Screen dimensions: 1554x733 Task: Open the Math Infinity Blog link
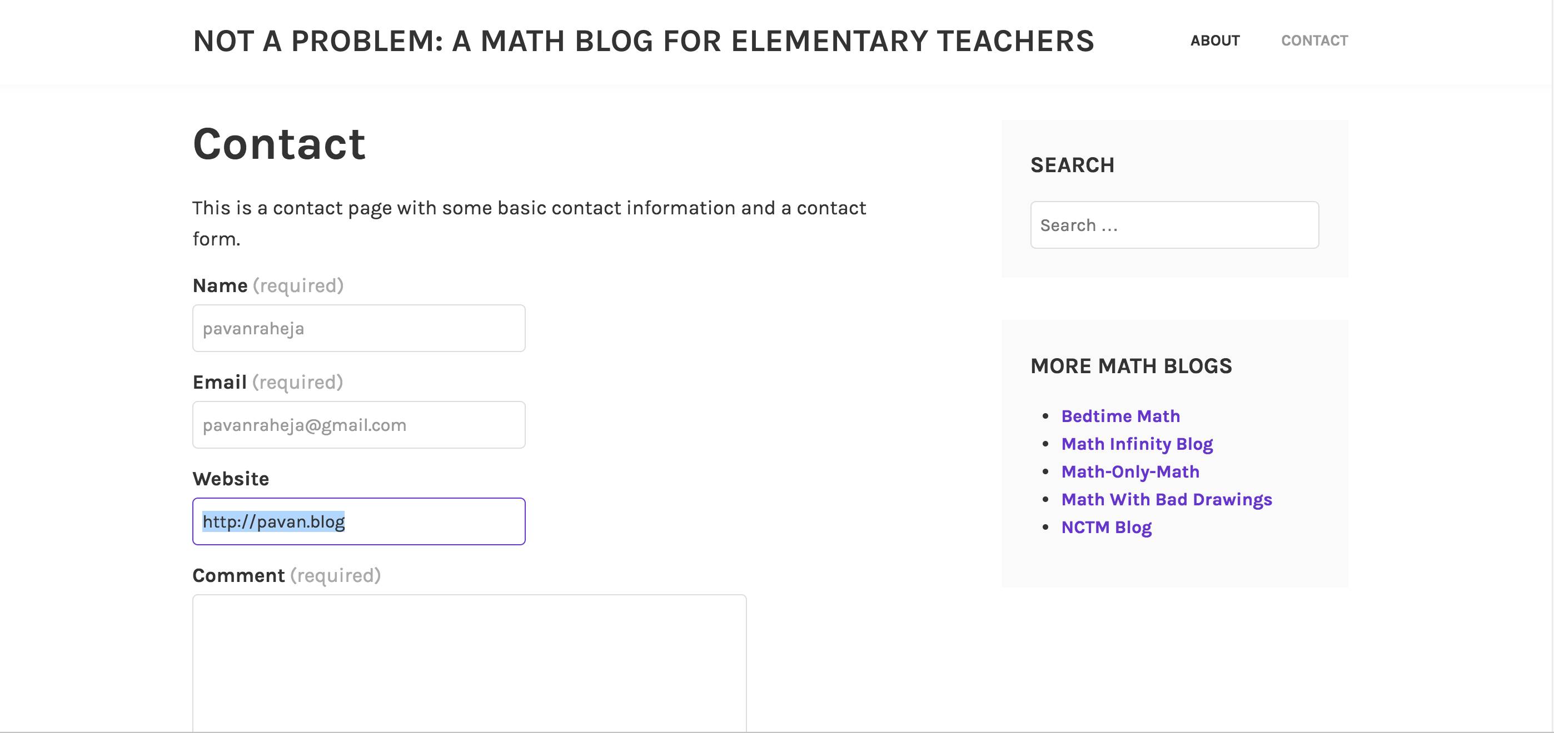[x=1137, y=444]
